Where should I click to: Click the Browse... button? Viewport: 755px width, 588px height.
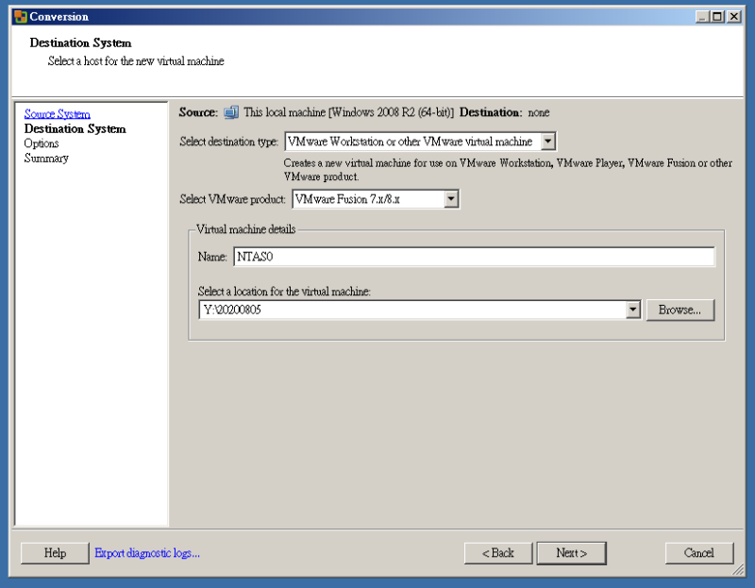tap(679, 310)
